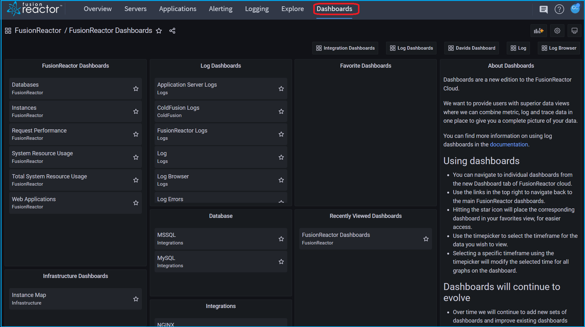Open the Davids Dashboard link button
The height and width of the screenshot is (327, 585).
[x=472, y=48]
